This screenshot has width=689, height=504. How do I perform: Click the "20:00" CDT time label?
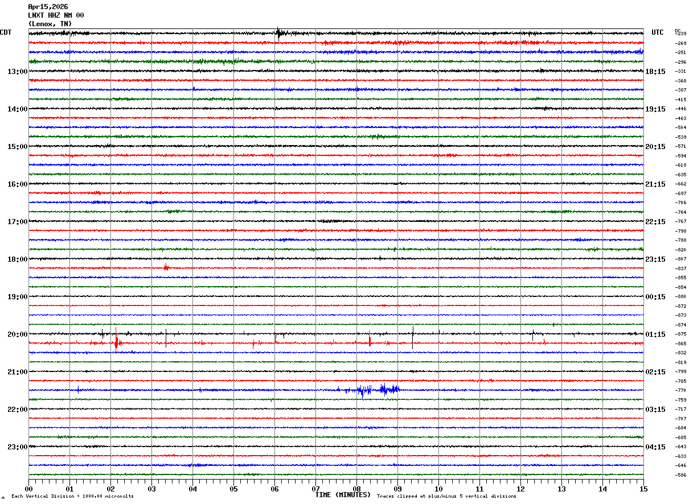tap(18, 334)
